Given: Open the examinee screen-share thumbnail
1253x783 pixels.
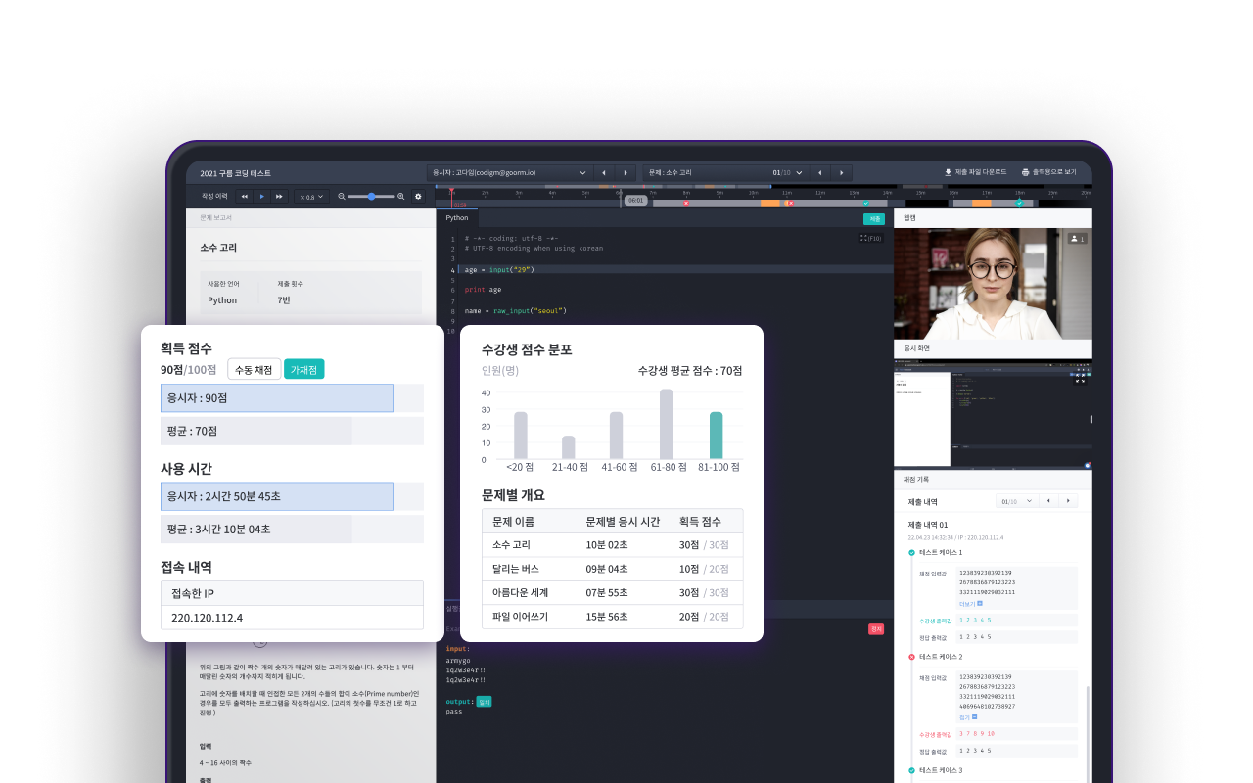Looking at the screenshot, I should 993,412.
